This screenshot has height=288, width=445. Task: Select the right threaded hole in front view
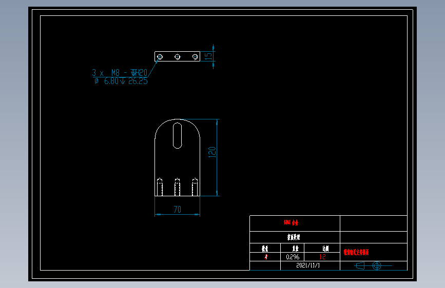click(x=195, y=187)
